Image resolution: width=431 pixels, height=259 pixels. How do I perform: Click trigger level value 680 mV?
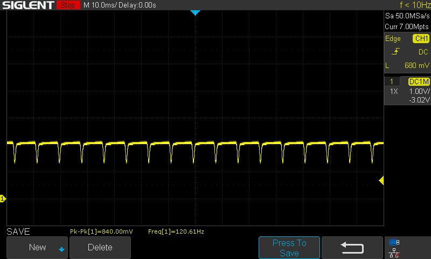[416, 65]
